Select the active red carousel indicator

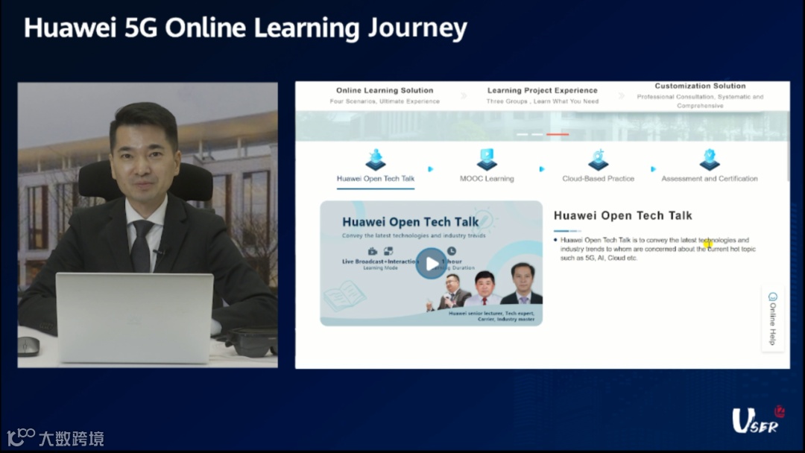[558, 134]
